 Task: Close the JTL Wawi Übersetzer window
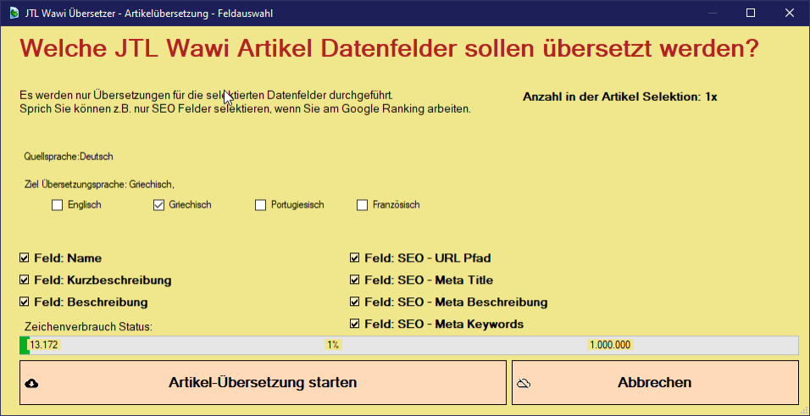click(x=790, y=13)
